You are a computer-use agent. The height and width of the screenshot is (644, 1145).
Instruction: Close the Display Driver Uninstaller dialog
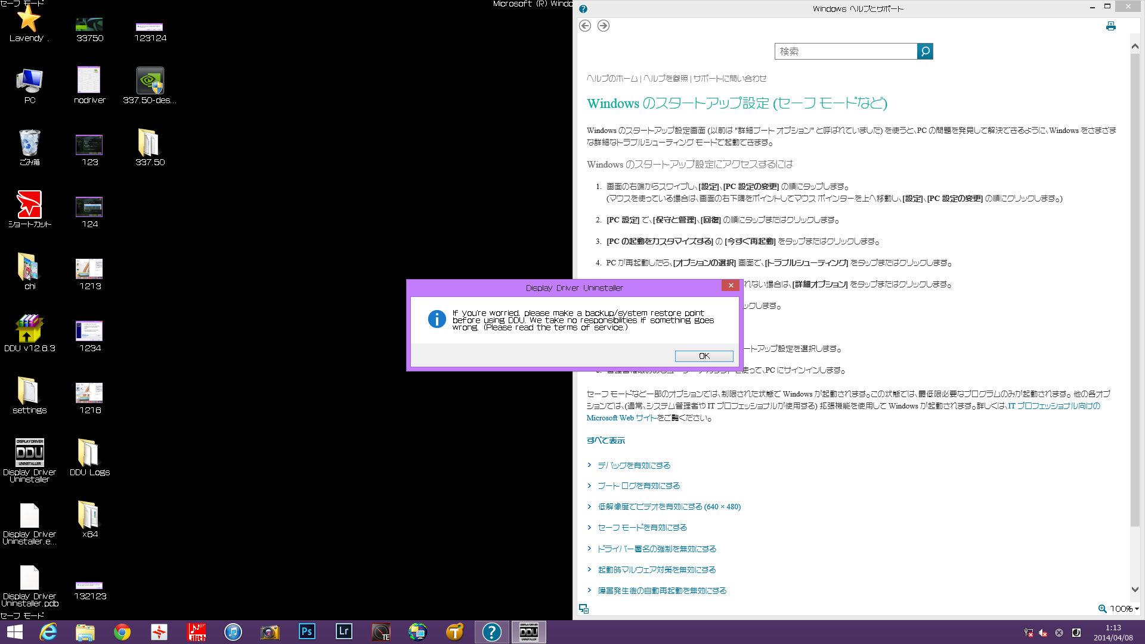[x=731, y=286]
